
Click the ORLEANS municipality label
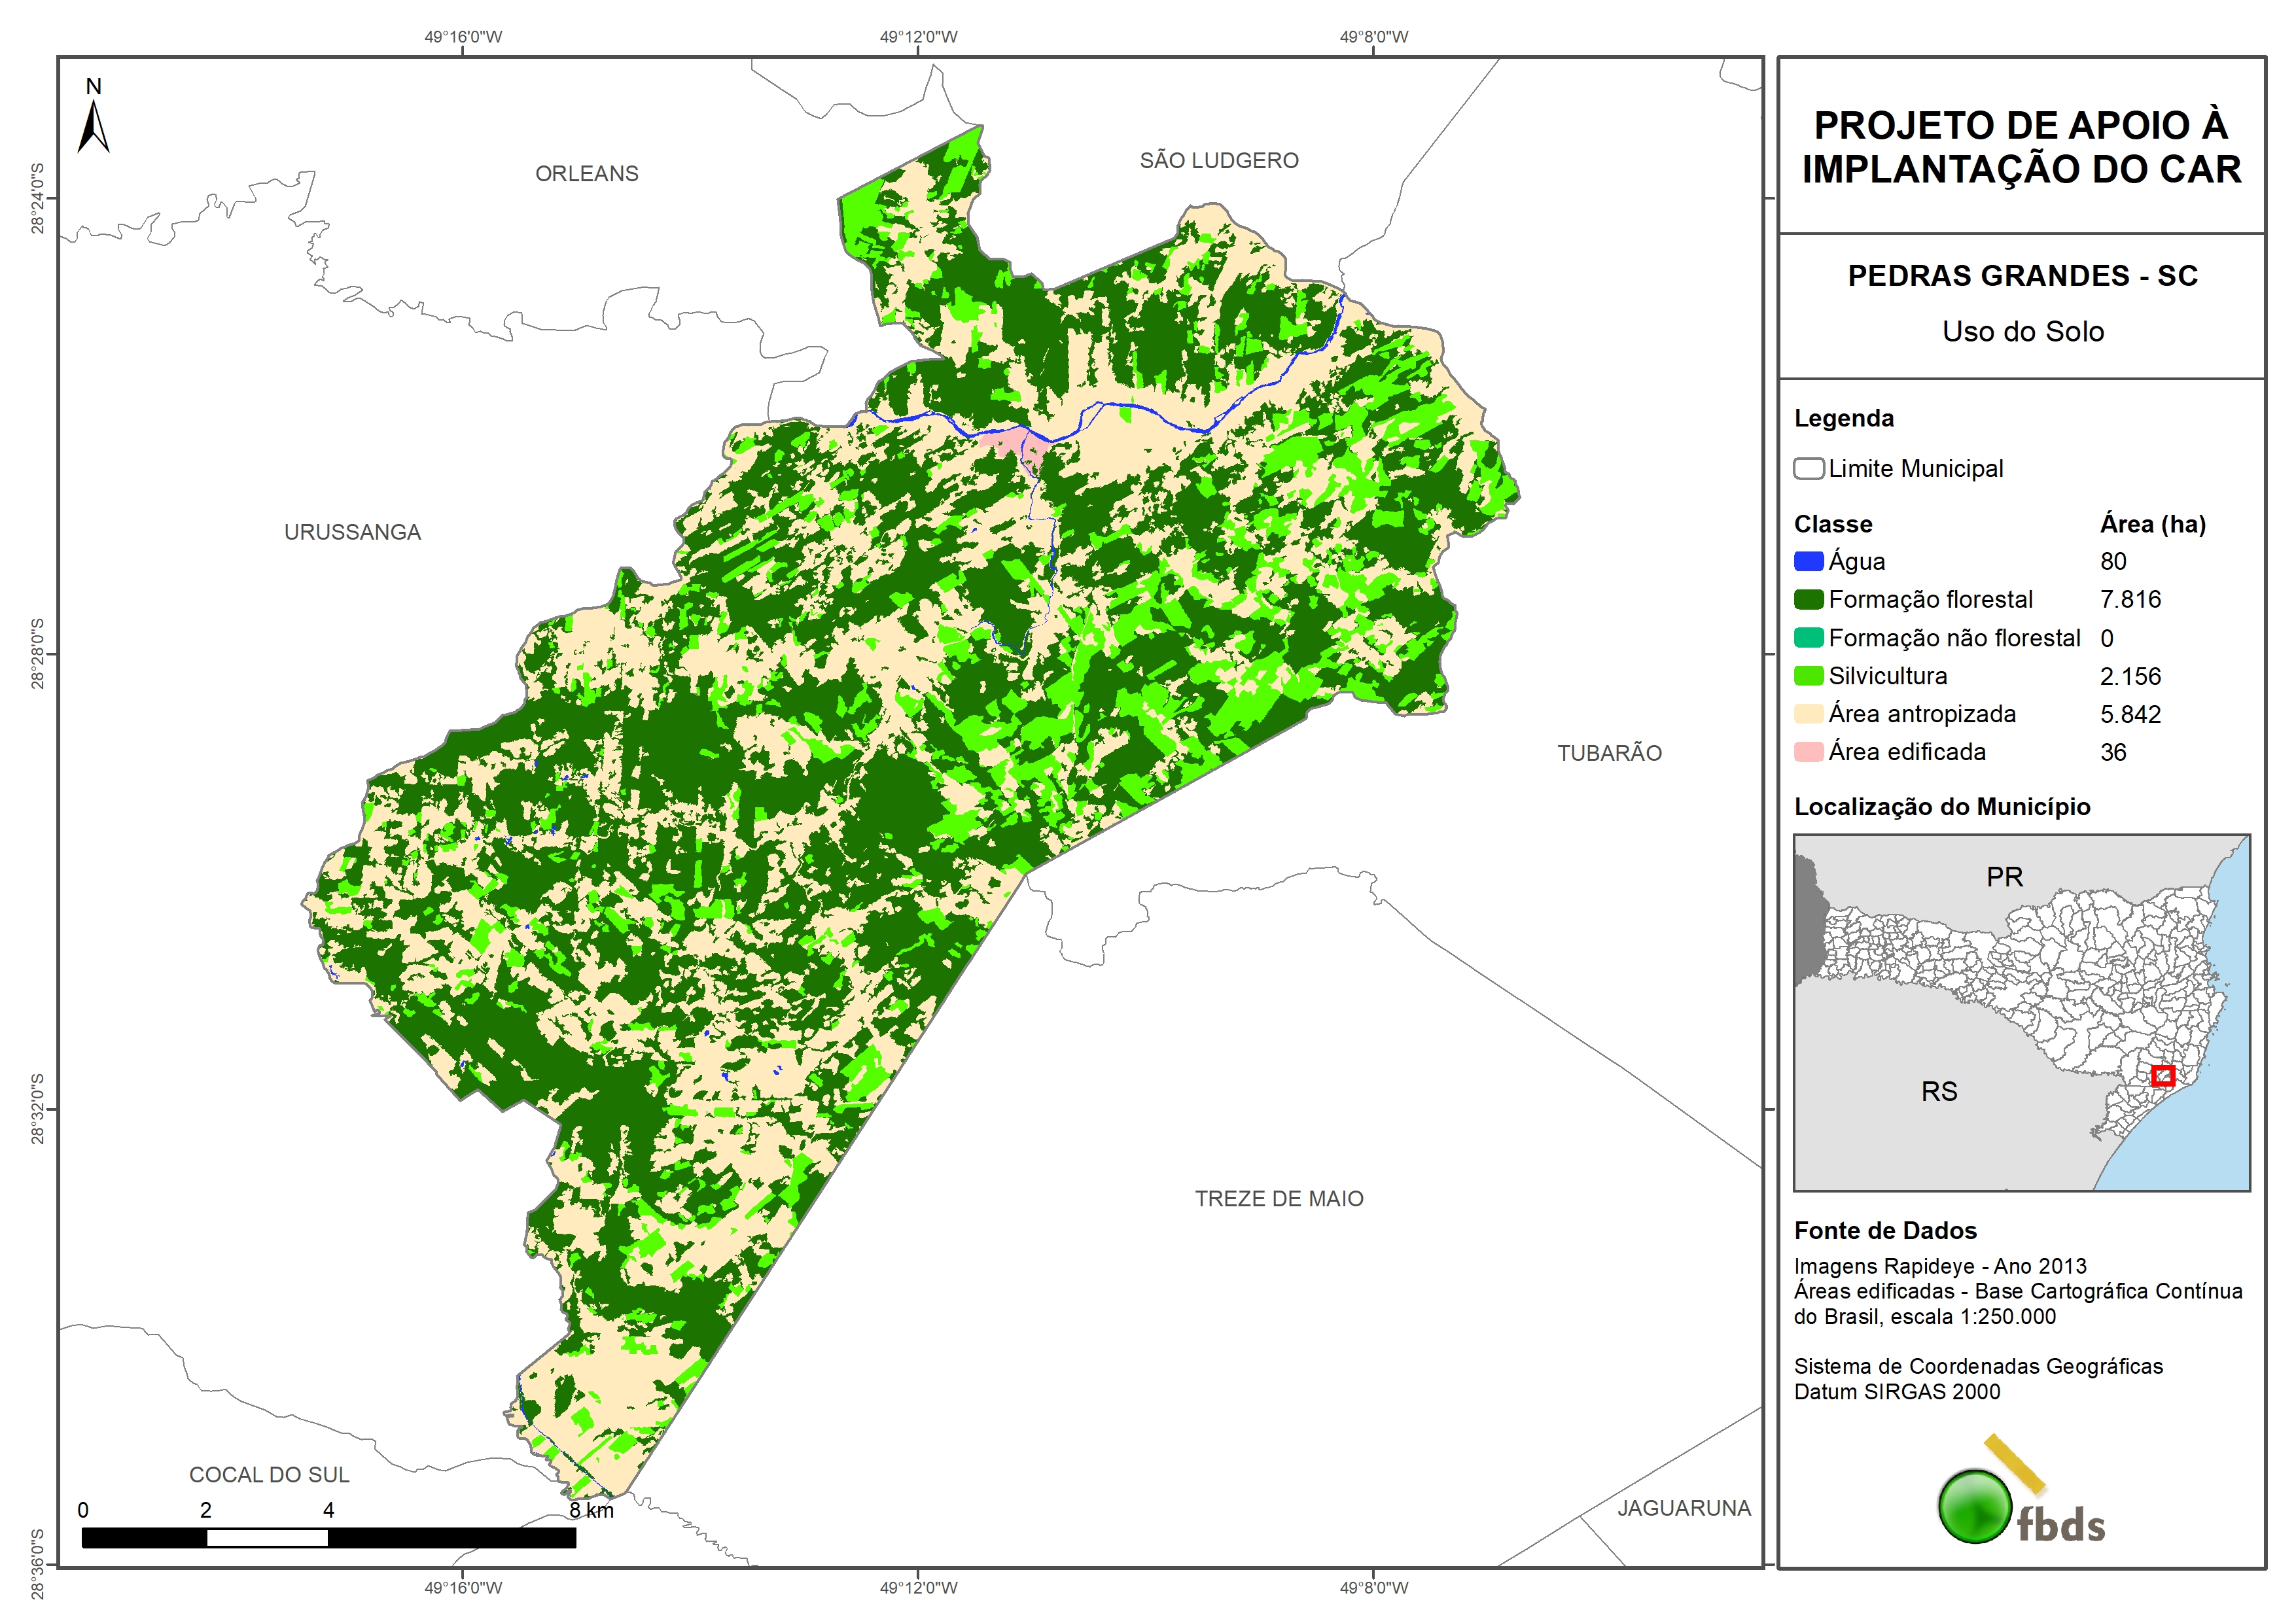coord(586,174)
